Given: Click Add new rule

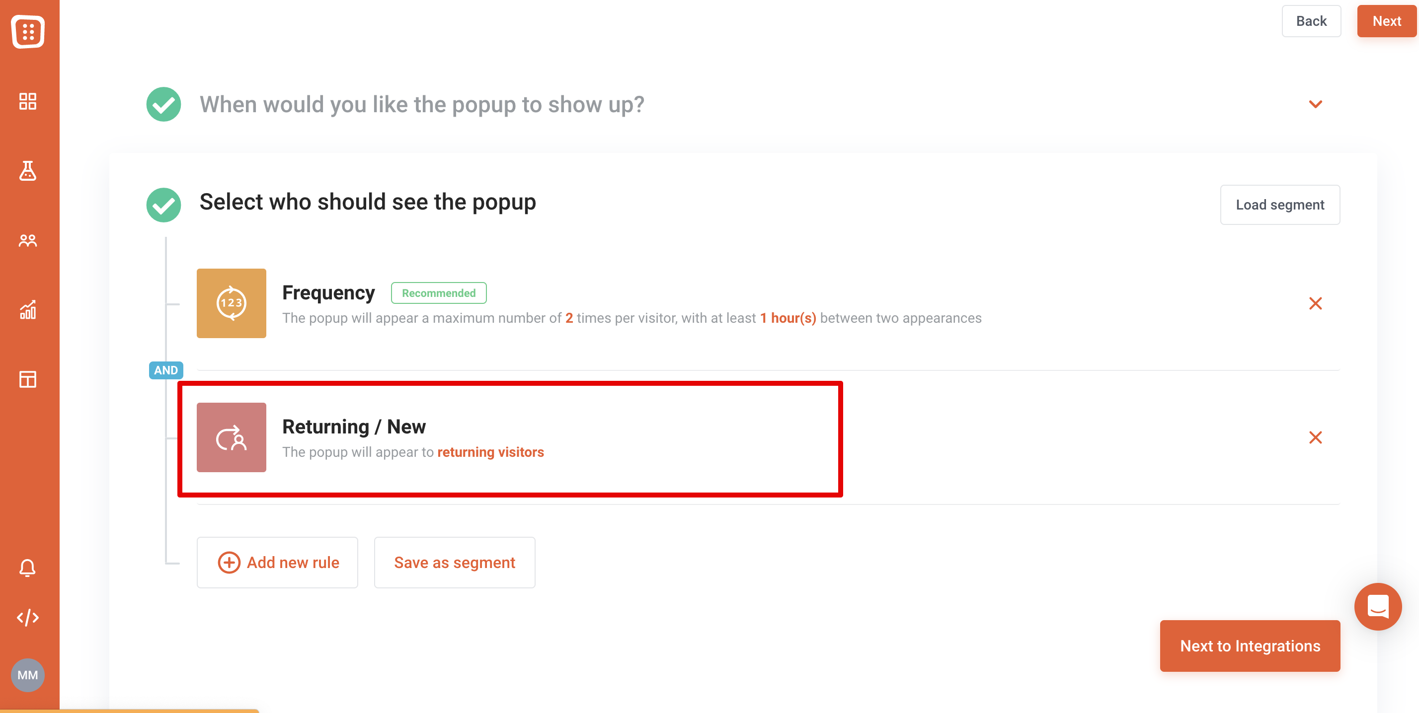Looking at the screenshot, I should click(x=278, y=562).
